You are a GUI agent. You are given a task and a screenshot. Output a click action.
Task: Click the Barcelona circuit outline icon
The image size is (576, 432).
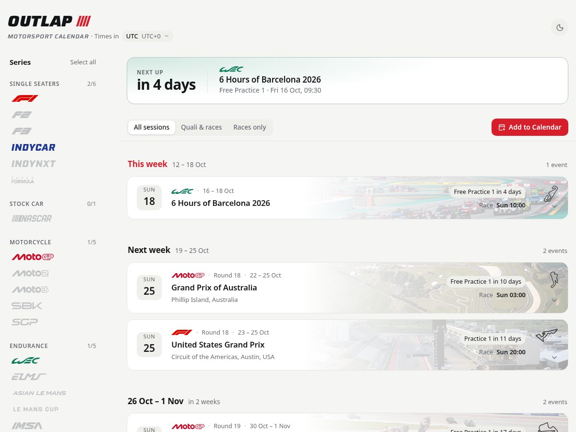pos(552,193)
